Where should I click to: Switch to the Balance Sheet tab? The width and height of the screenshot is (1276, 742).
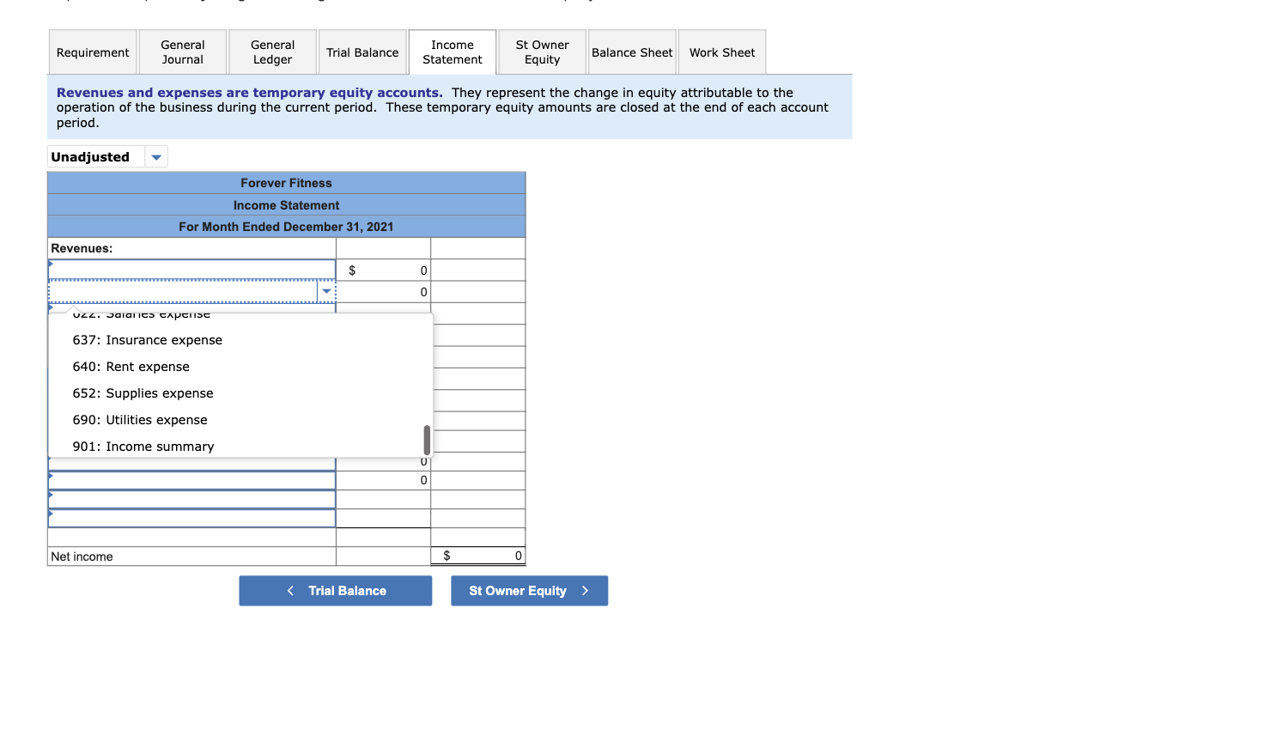click(632, 52)
